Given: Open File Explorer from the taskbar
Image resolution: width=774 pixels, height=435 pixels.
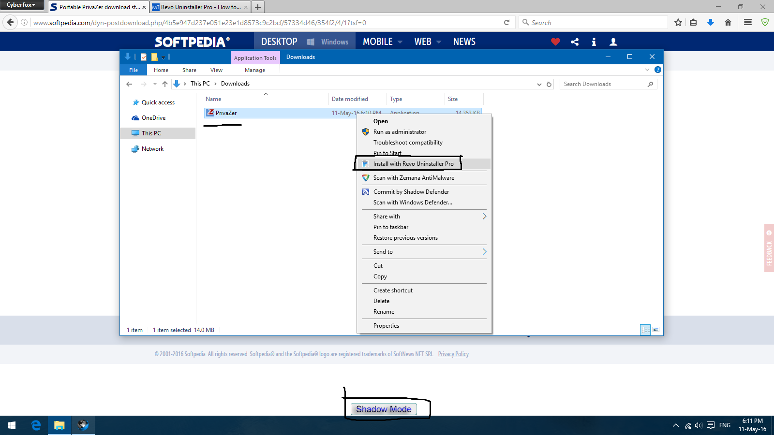Looking at the screenshot, I should (59, 425).
